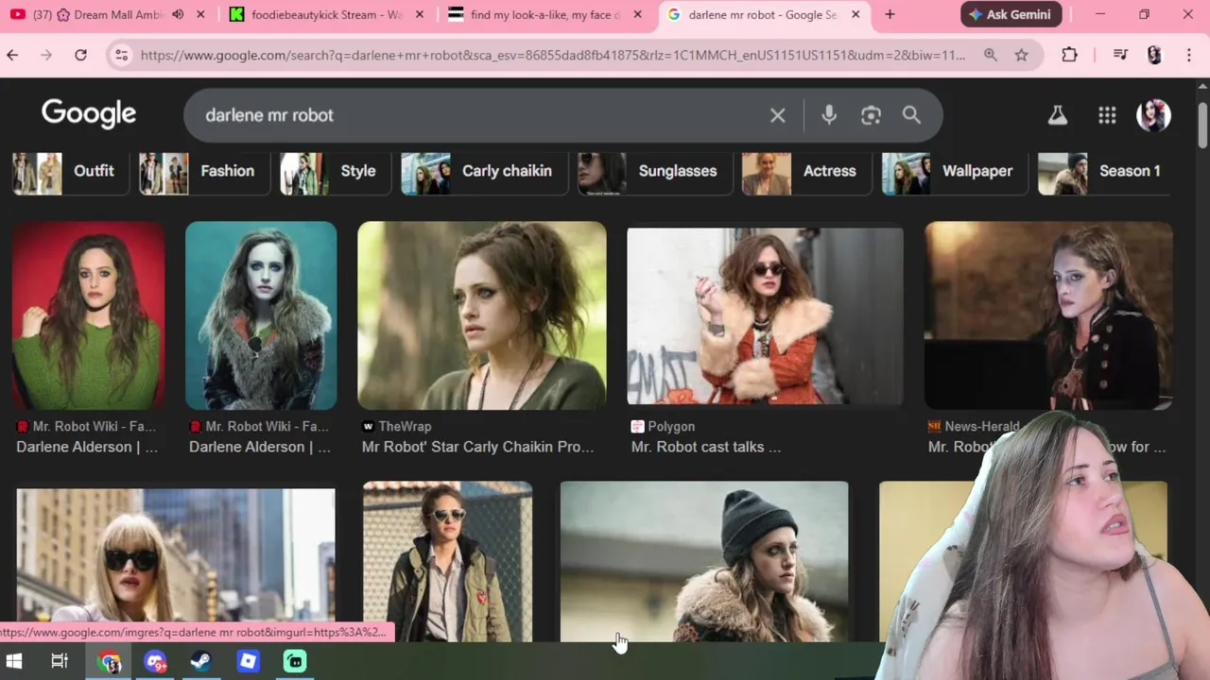Filter images by Style chip
This screenshot has height=680, width=1210.
pyautogui.click(x=336, y=173)
